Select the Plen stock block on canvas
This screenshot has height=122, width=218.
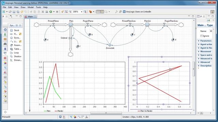pyautogui.click(x=71, y=25)
